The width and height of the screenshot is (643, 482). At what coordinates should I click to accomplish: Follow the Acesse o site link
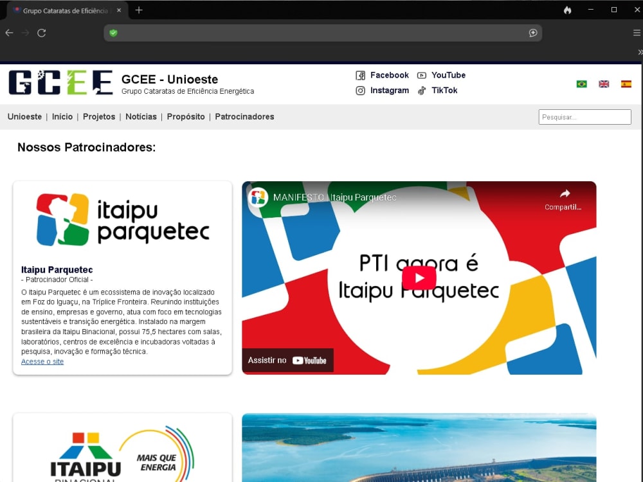[42, 361]
